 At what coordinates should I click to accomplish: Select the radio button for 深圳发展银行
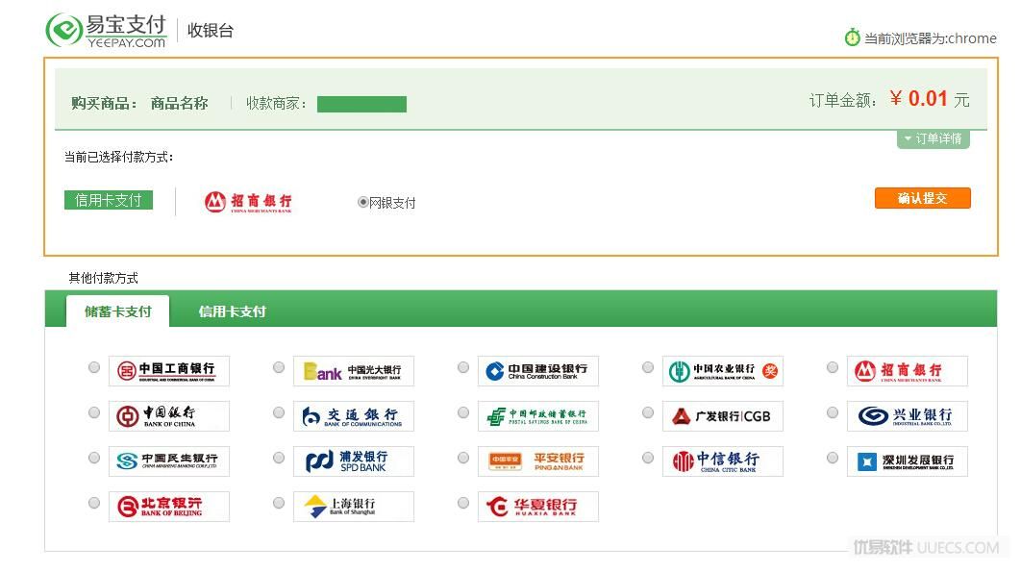833,458
